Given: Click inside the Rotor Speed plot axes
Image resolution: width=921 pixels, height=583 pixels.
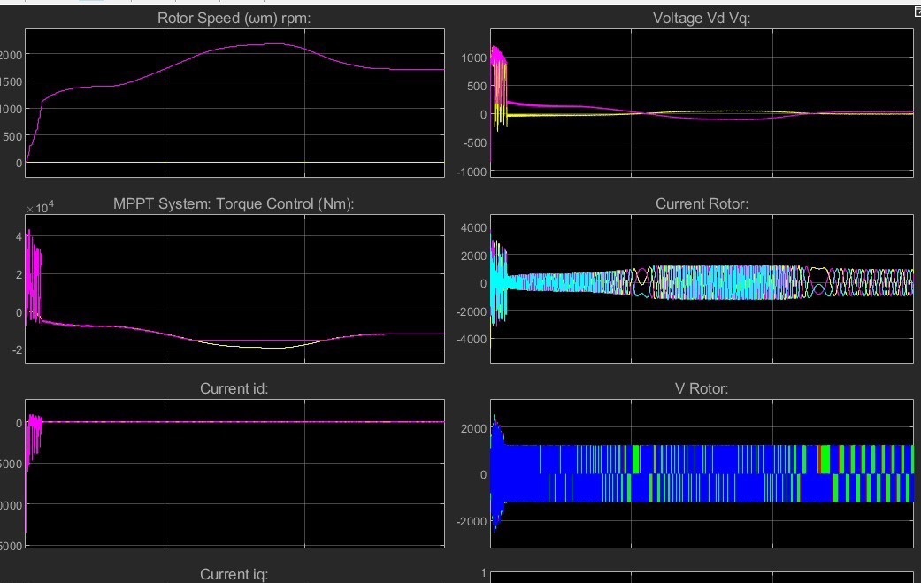Looking at the screenshot, I should pos(235,103).
